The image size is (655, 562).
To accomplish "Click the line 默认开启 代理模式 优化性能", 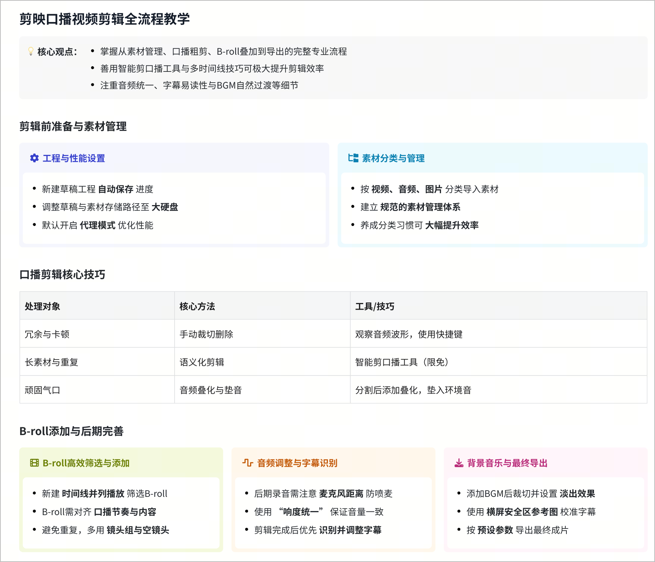I will [98, 225].
